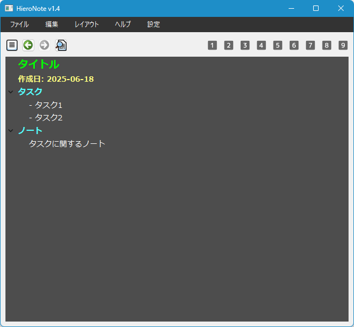Select numbered button 7
Image resolution: width=354 pixels, height=327 pixels.
(310, 45)
